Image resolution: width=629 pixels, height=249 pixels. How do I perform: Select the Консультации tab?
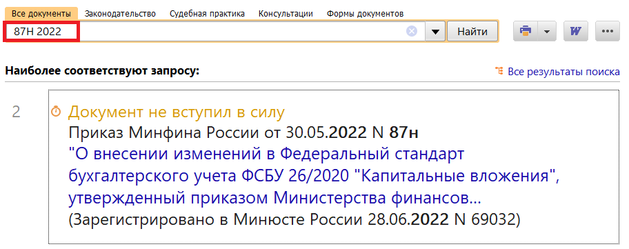click(286, 14)
